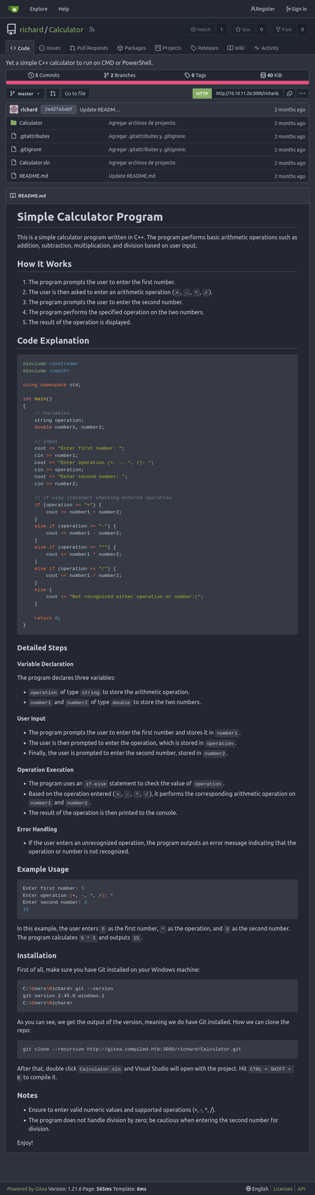Click the Gitea logo in the navbar
Screen dimensions: 315x1195
[14, 9]
